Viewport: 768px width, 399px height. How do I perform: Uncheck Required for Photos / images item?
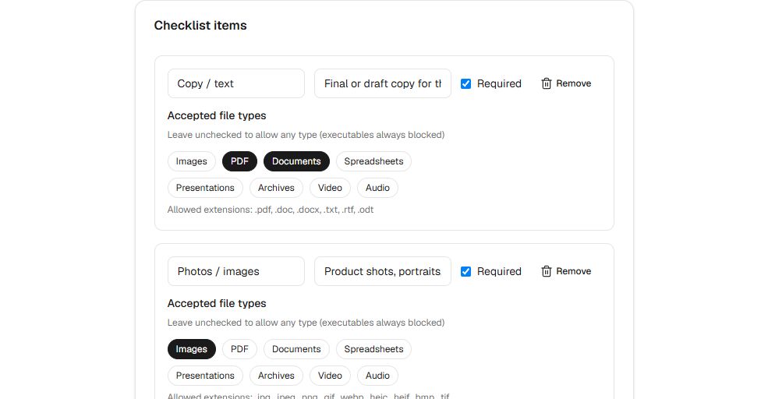pos(465,271)
